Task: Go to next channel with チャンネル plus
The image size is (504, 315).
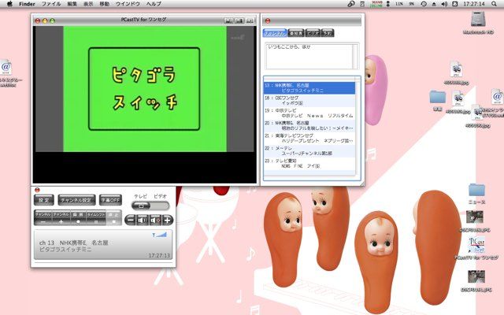Action: (x=61, y=219)
